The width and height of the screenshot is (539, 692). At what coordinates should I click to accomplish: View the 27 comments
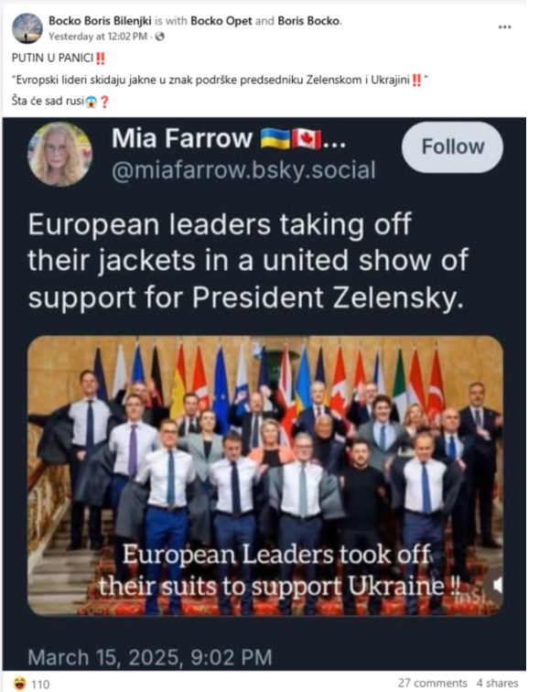[x=432, y=683]
